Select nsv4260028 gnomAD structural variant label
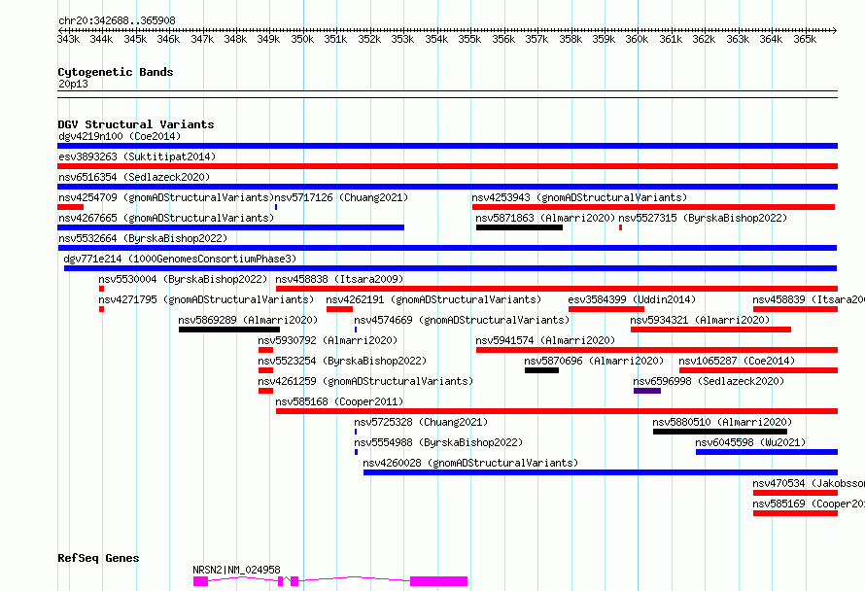 (x=470, y=463)
